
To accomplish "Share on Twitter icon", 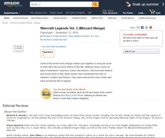I will (x=146, y=28).
